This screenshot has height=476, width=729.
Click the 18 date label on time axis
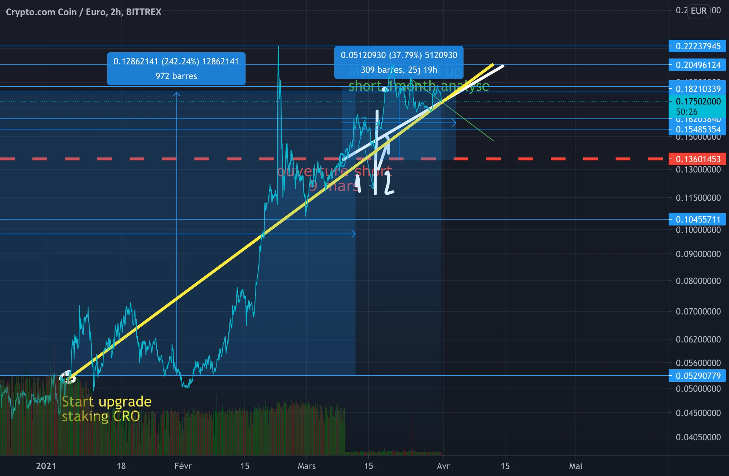(121, 466)
